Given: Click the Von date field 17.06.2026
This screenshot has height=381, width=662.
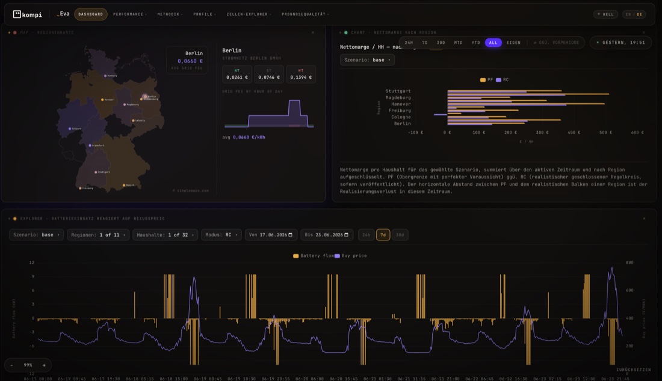Looking at the screenshot, I should (x=271, y=235).
